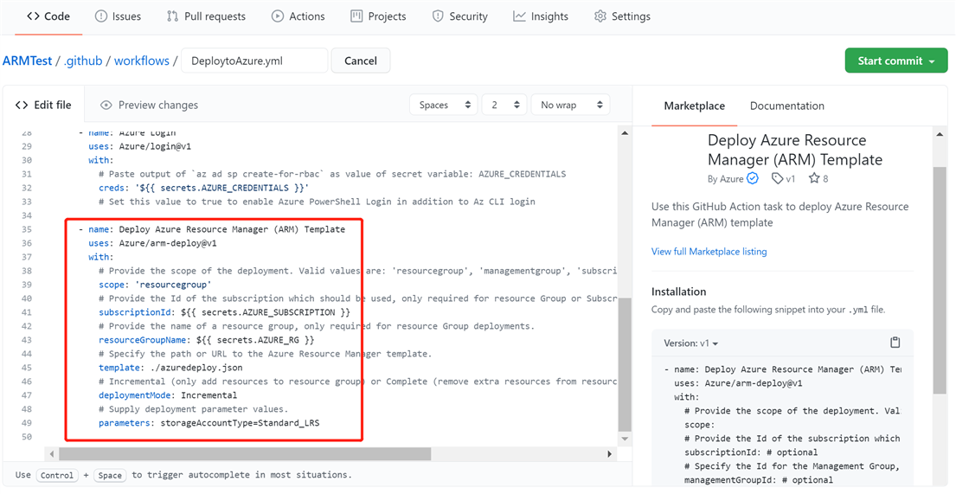The image size is (956, 494).
Task: Open the Spaces indent mode dropdown
Action: (444, 105)
